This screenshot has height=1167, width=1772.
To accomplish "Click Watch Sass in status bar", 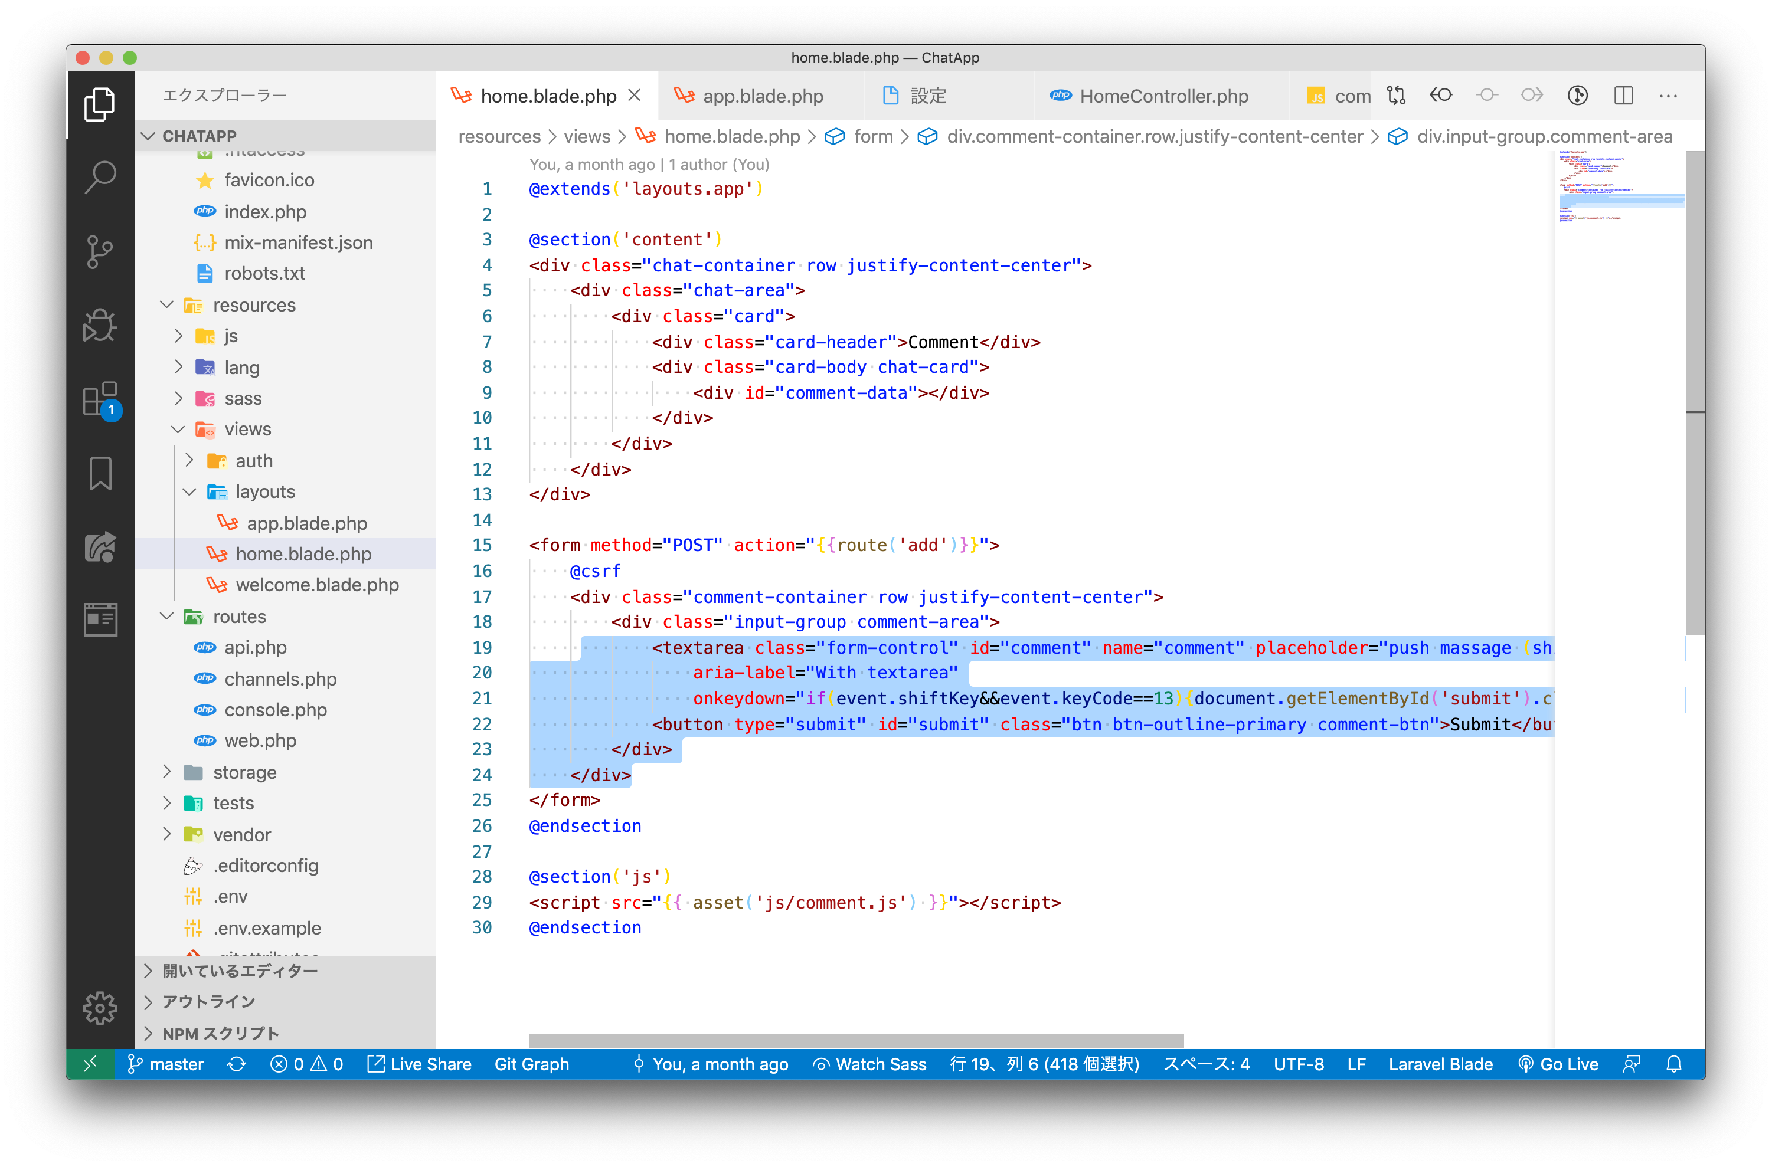I will pyautogui.click(x=869, y=1064).
